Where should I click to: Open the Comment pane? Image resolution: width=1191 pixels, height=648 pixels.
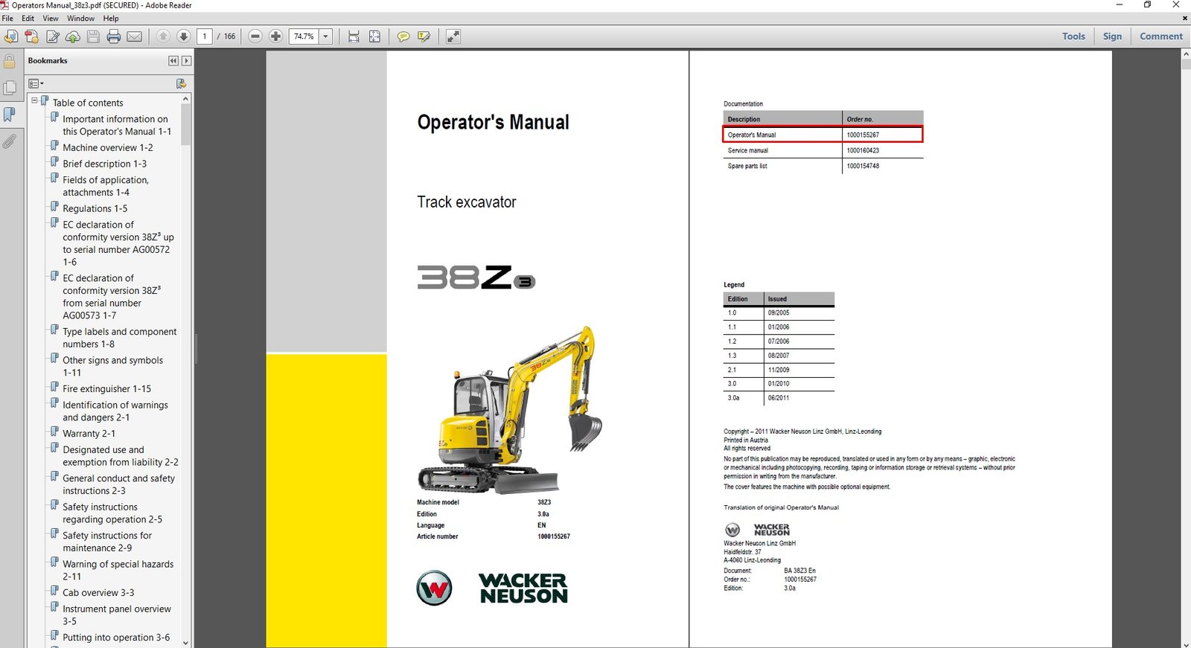point(1160,36)
